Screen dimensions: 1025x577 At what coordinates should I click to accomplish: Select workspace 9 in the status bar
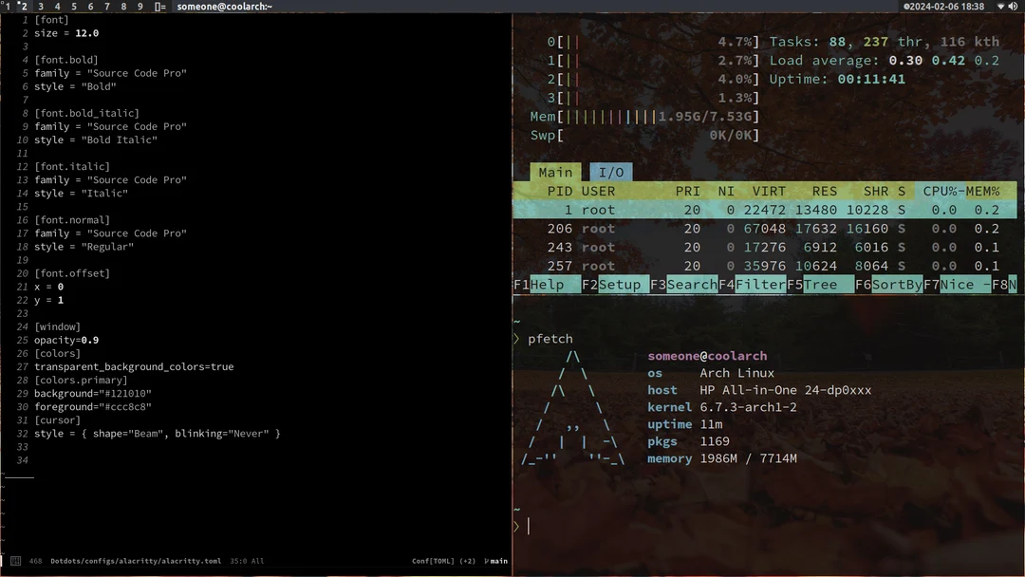(140, 6)
